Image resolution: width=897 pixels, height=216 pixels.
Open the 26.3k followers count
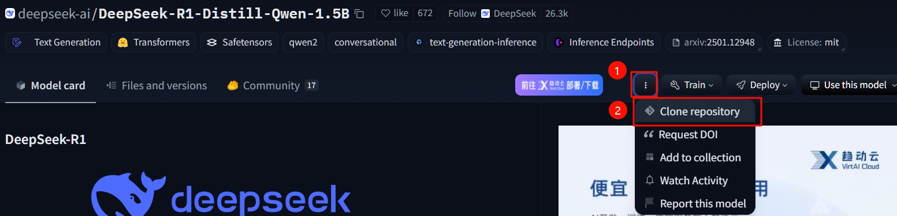coord(556,13)
